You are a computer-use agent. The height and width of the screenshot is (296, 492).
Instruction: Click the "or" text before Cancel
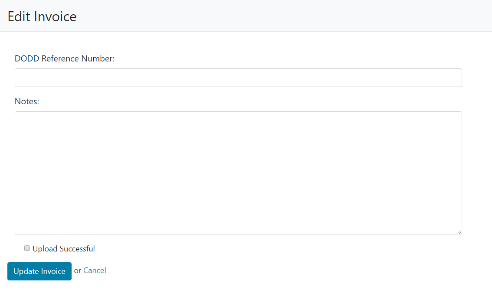[x=78, y=270]
